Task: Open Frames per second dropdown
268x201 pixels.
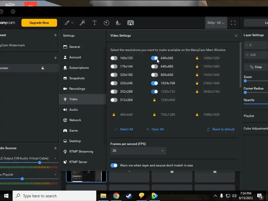Action: click(x=138, y=150)
